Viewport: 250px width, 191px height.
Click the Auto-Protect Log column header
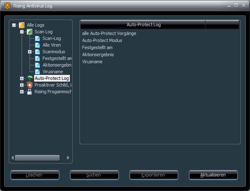pyautogui.click(x=143, y=25)
